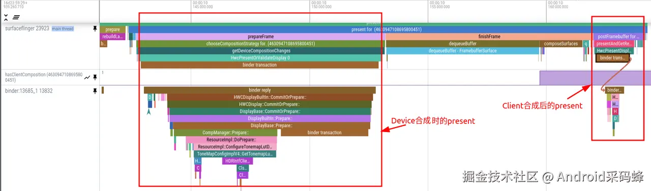The height and width of the screenshot is (191, 651).
Task: Select the 'ToneMapConfigImplV4::GetTonemapLu...' slice
Action: tap(235, 154)
